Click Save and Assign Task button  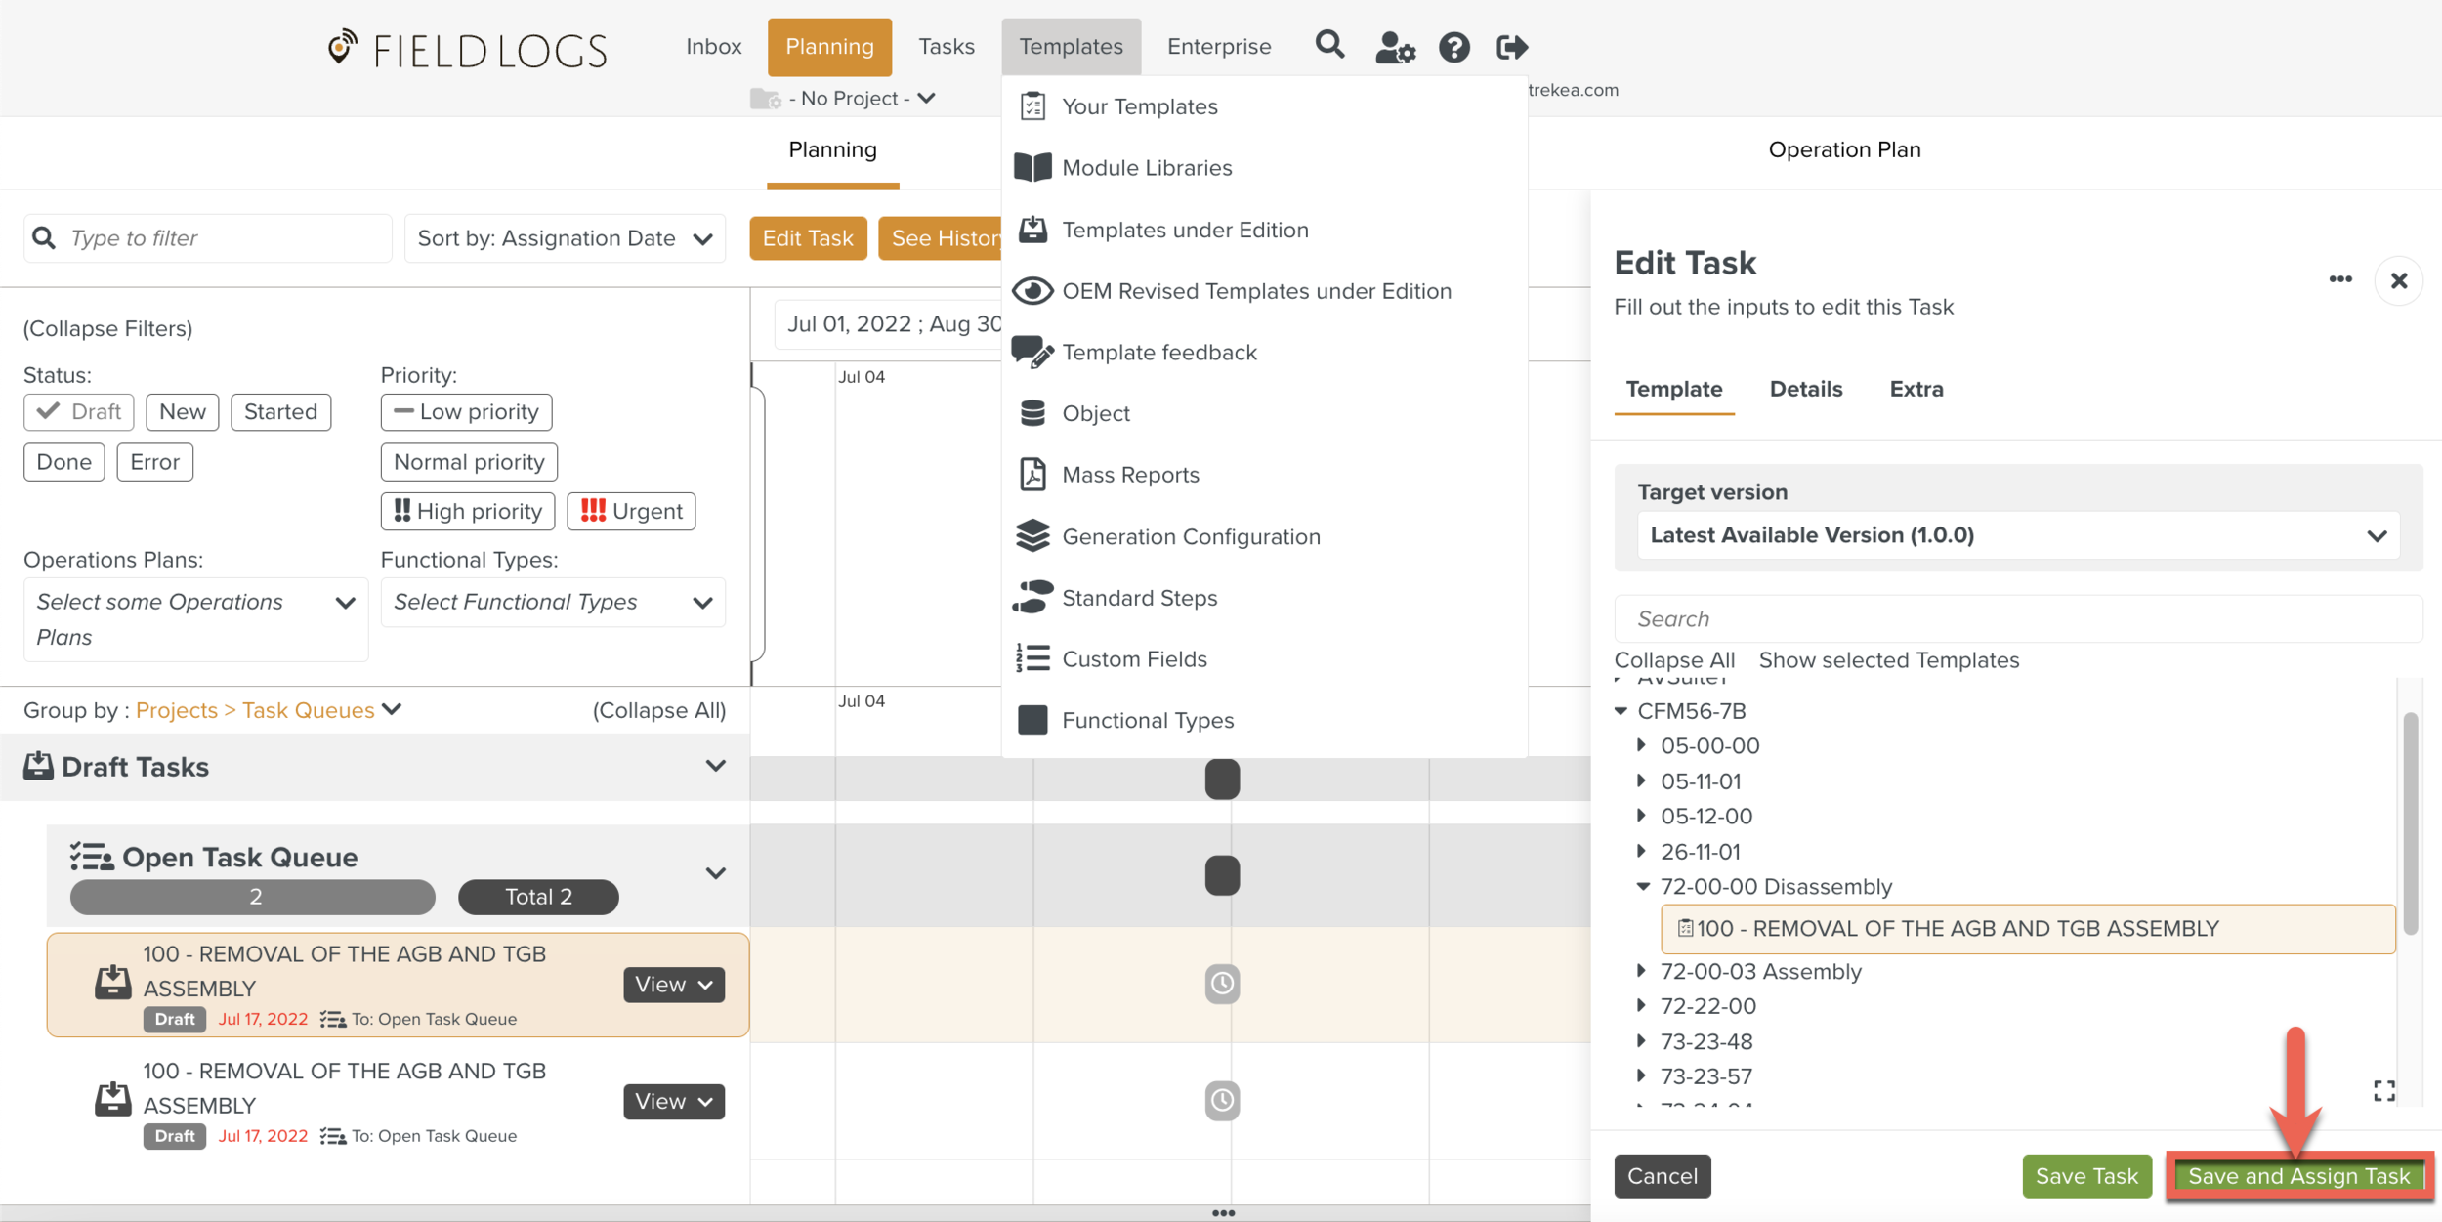[2298, 1176]
